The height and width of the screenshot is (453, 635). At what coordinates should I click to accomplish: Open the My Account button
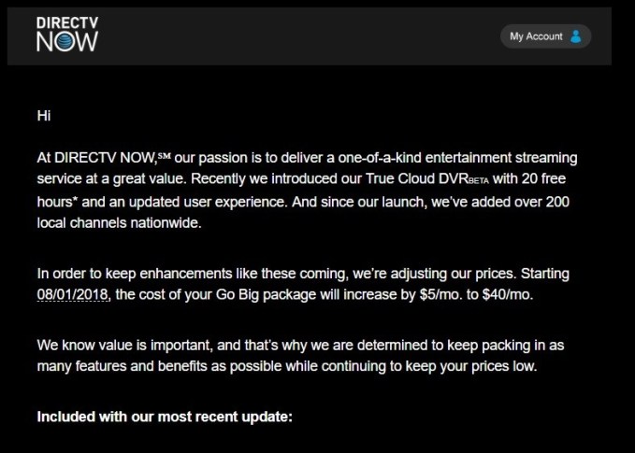545,36
